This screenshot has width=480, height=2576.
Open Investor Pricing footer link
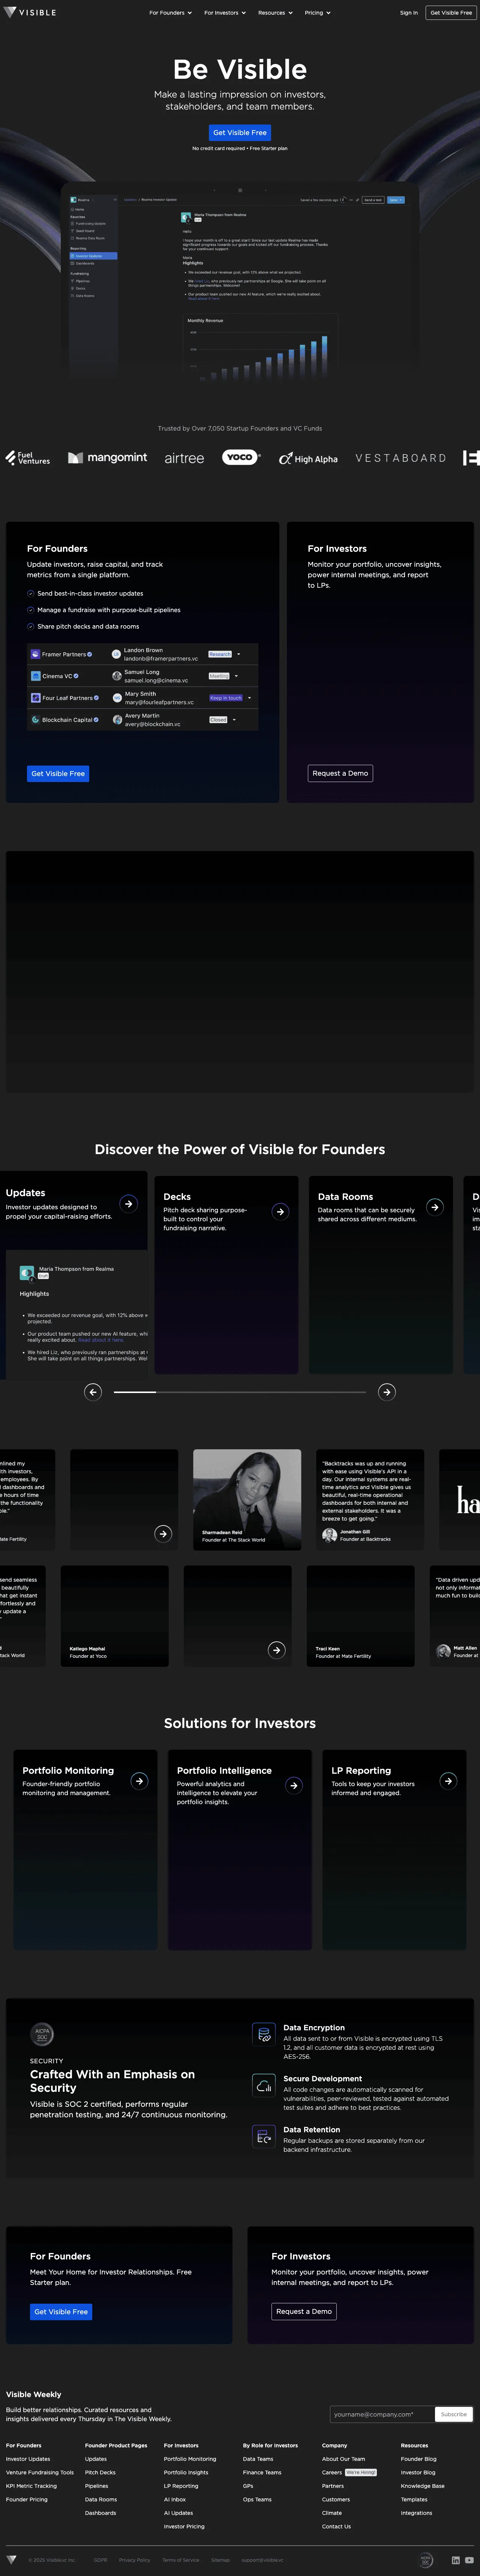184,2526
